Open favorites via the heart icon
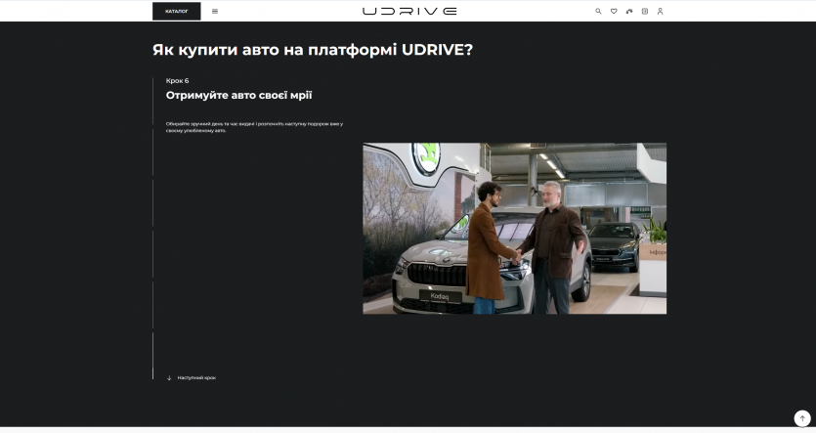816x433 pixels. tap(614, 12)
